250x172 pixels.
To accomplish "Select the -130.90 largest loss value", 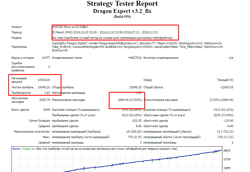I will pyautogui.click(x=228, y=121).
